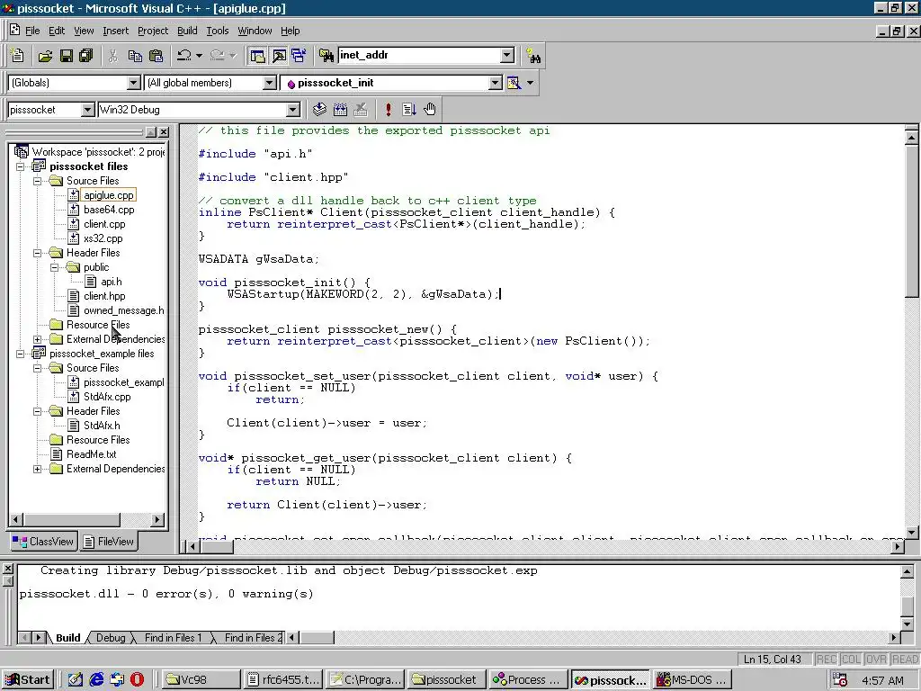Paste from clipboard using Paste icon
The image size is (921, 691).
pos(156,56)
